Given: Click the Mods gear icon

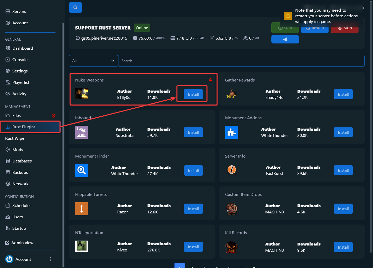Looking at the screenshot, I should tap(8, 150).
